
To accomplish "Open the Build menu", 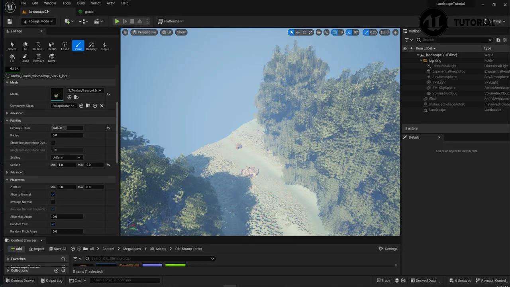I will click(x=81, y=3).
